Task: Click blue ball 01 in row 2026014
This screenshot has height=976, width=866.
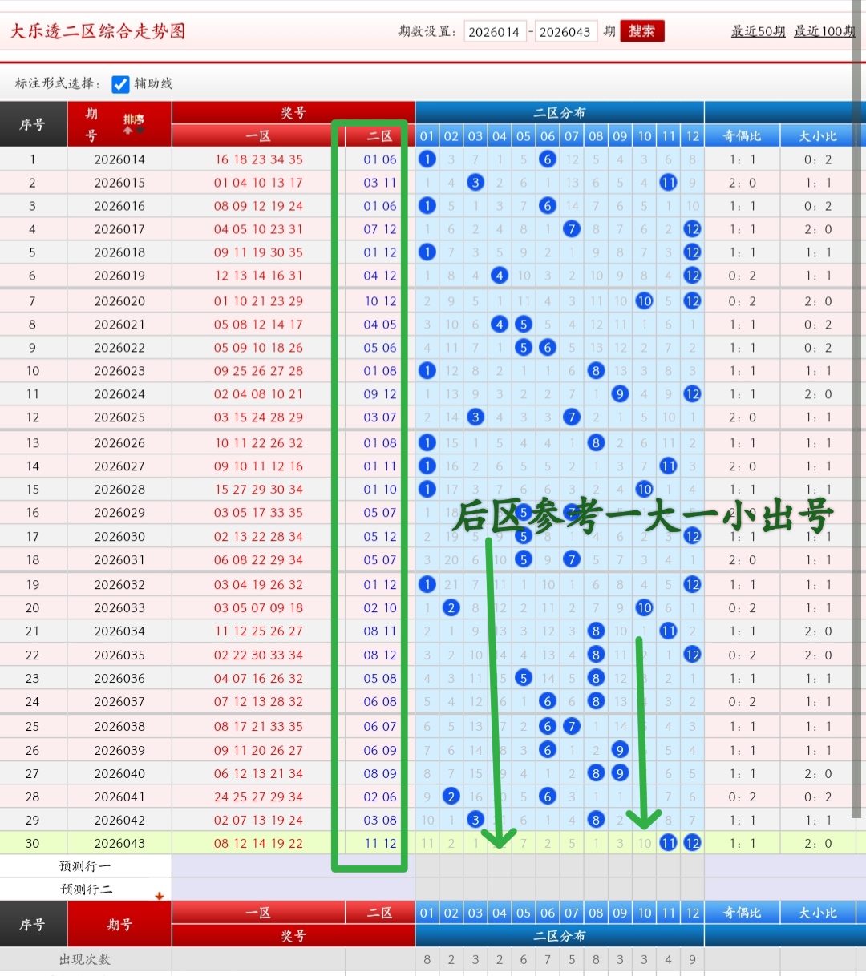Action: [x=427, y=159]
